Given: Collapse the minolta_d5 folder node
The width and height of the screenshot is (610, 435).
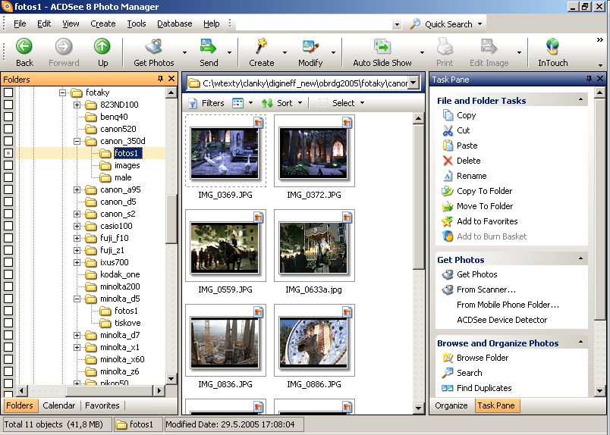Looking at the screenshot, I should pyautogui.click(x=77, y=299).
